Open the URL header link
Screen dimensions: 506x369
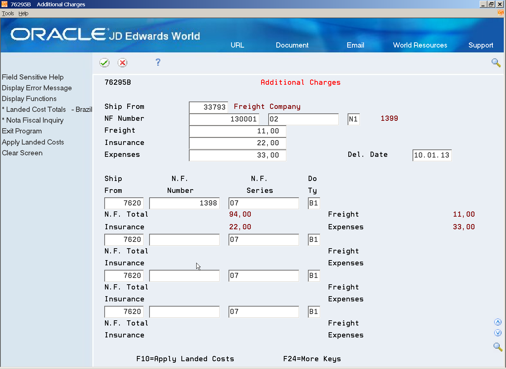(x=237, y=45)
